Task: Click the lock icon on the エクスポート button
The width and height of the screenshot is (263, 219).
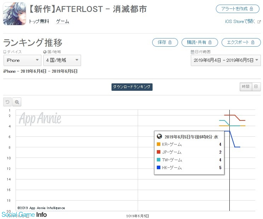Action: (253, 42)
